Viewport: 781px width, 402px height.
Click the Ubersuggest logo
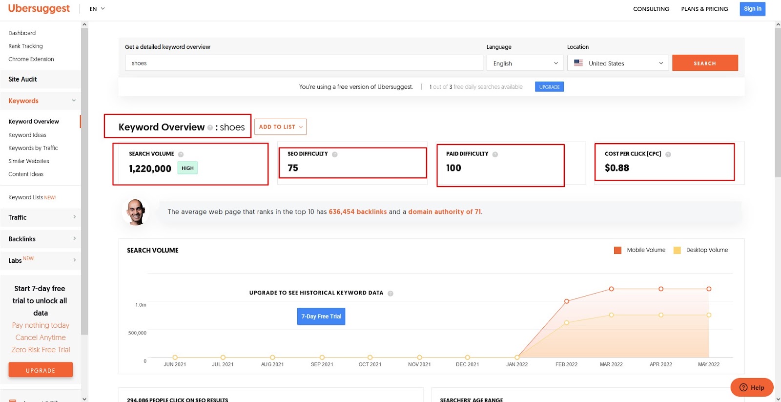click(39, 8)
